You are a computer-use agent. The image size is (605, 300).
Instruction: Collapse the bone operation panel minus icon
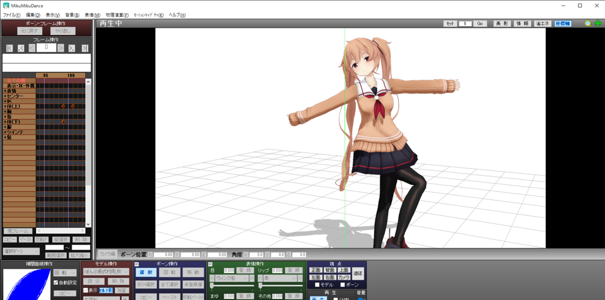pos(137,264)
